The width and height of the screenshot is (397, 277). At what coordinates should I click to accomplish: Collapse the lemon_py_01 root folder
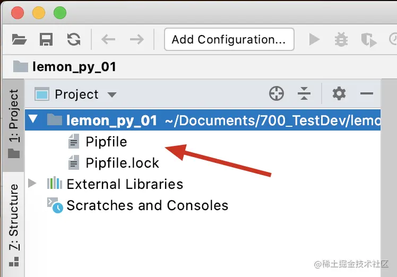(x=33, y=120)
